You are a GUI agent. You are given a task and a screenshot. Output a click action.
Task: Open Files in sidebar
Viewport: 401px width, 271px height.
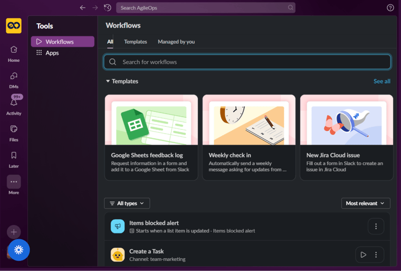pos(14,133)
